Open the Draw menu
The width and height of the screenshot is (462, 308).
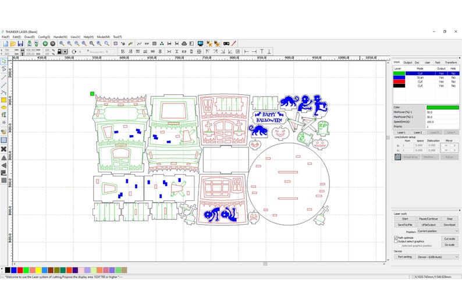(x=29, y=37)
